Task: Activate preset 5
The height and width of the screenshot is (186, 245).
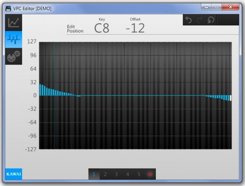Action: tap(139, 174)
